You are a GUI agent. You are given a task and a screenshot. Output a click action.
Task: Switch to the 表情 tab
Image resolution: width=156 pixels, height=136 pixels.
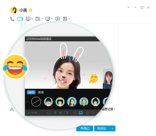41,92
